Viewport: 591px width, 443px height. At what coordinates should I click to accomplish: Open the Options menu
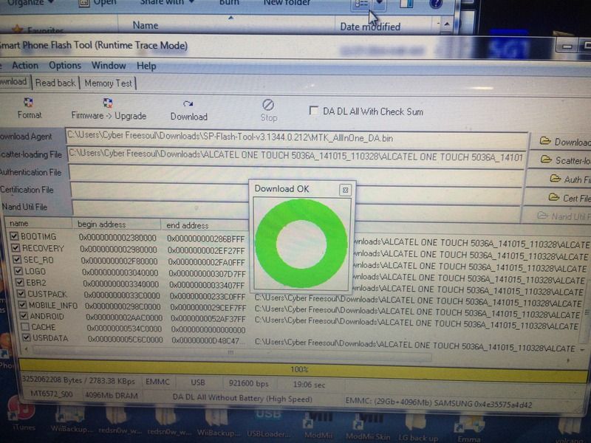(65, 65)
